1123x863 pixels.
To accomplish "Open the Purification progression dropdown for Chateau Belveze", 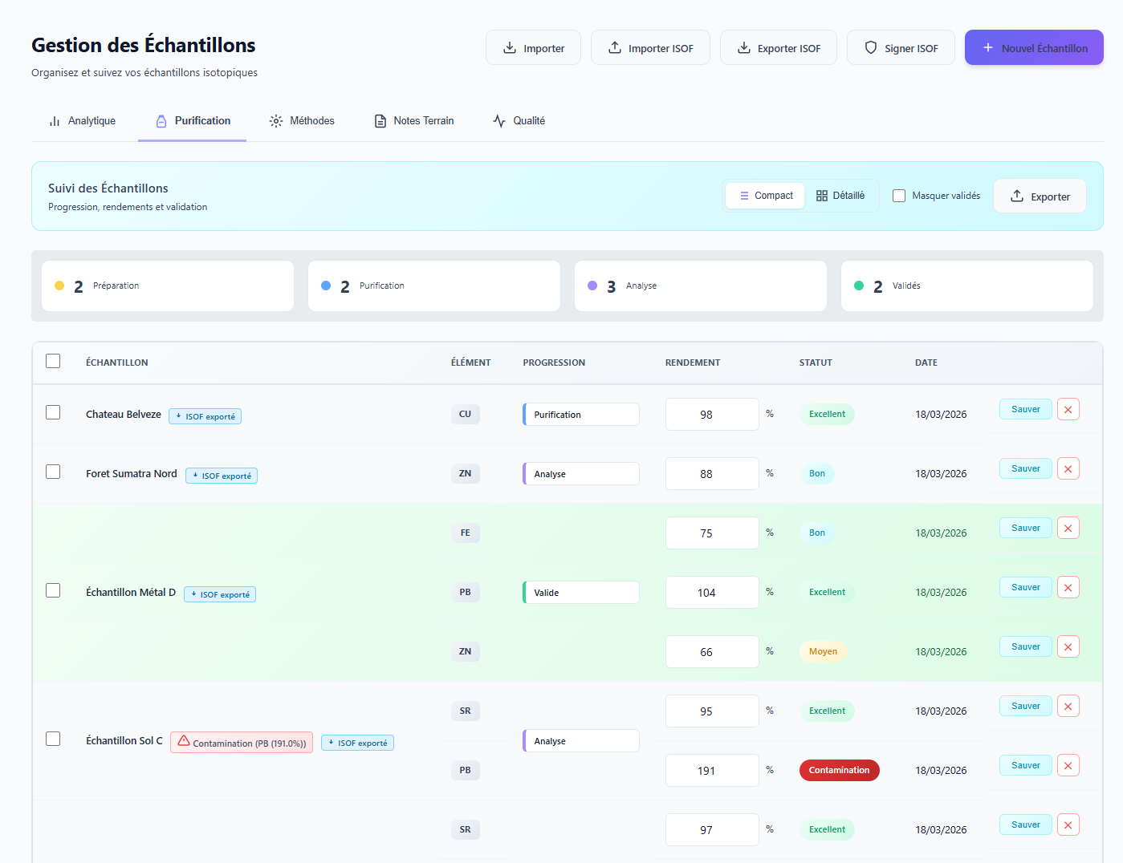I will click(x=581, y=415).
